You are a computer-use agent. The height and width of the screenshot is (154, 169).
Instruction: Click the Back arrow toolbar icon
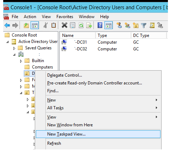7,26
